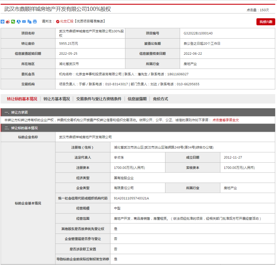Click the project number G32022BJ1000140

pyautogui.click(x=198, y=33)
